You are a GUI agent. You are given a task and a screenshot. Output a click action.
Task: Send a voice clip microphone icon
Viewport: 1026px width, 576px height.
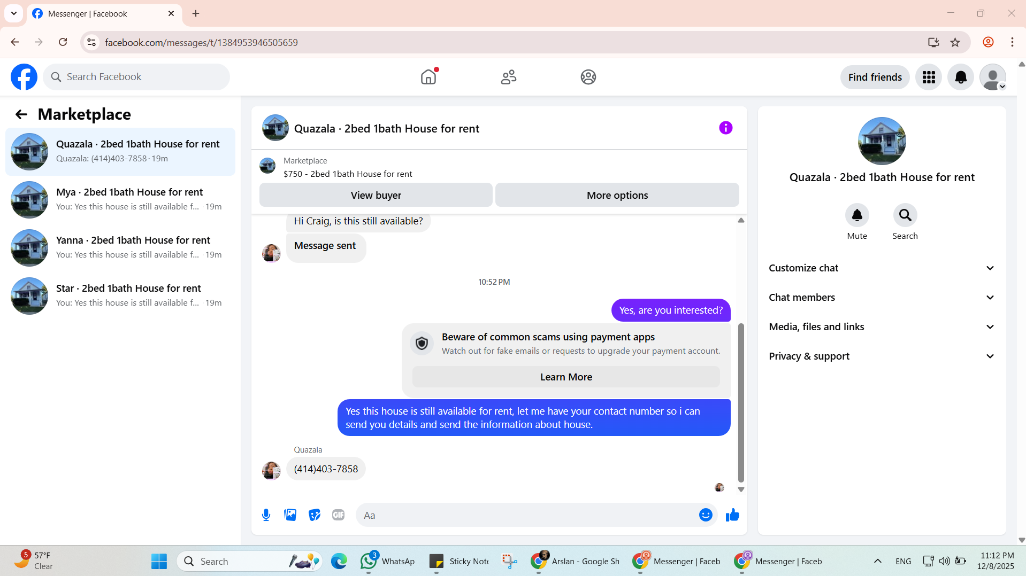pos(266,515)
